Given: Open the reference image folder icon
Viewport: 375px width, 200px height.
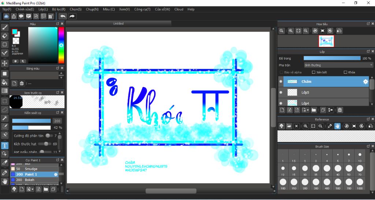Looking at the screenshot, I should (x=289, y=126).
